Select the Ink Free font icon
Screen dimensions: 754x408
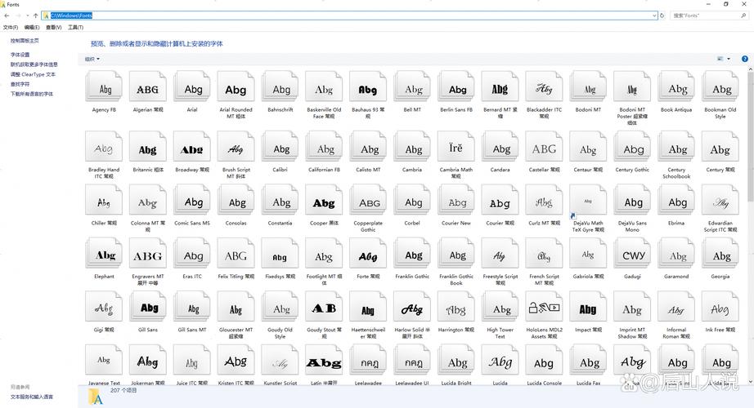(720, 307)
